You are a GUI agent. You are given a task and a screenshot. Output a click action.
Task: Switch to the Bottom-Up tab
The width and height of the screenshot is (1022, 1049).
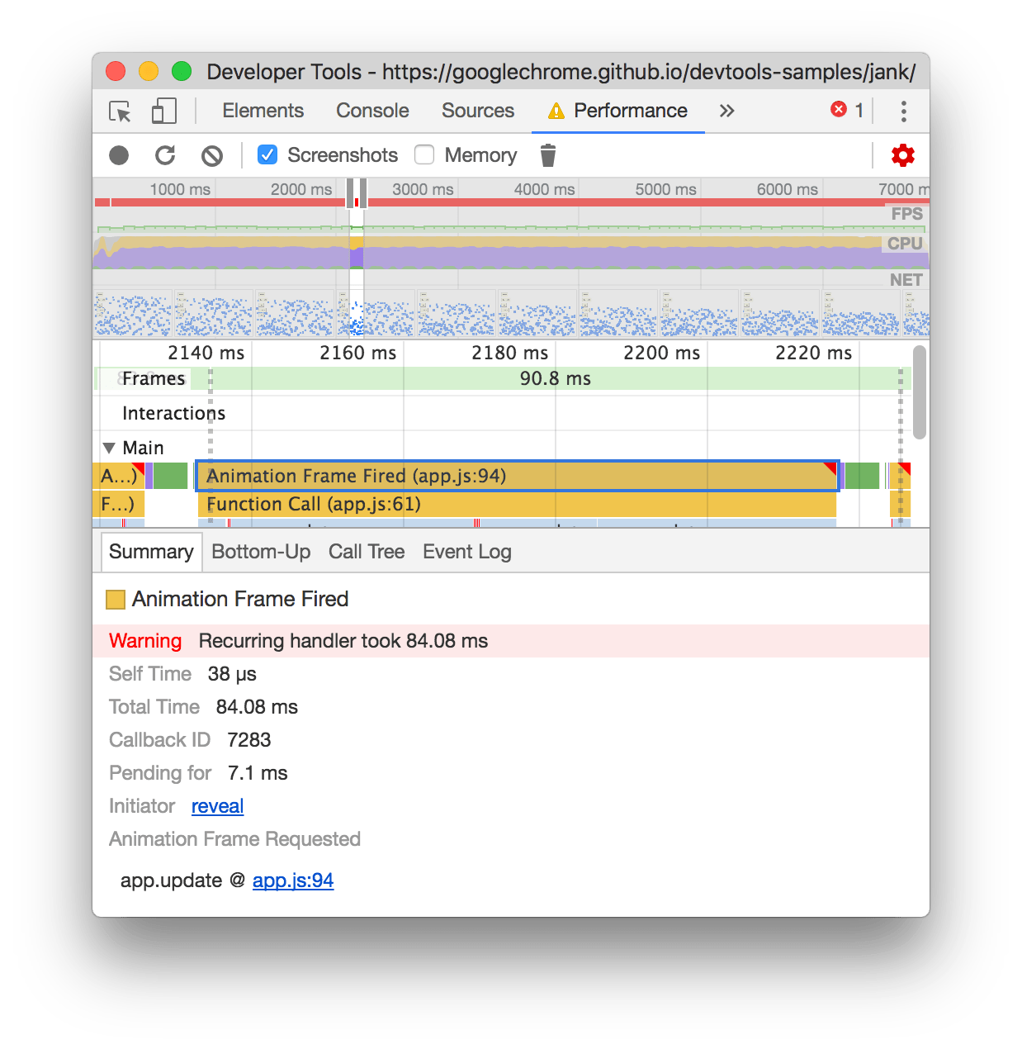click(x=261, y=552)
